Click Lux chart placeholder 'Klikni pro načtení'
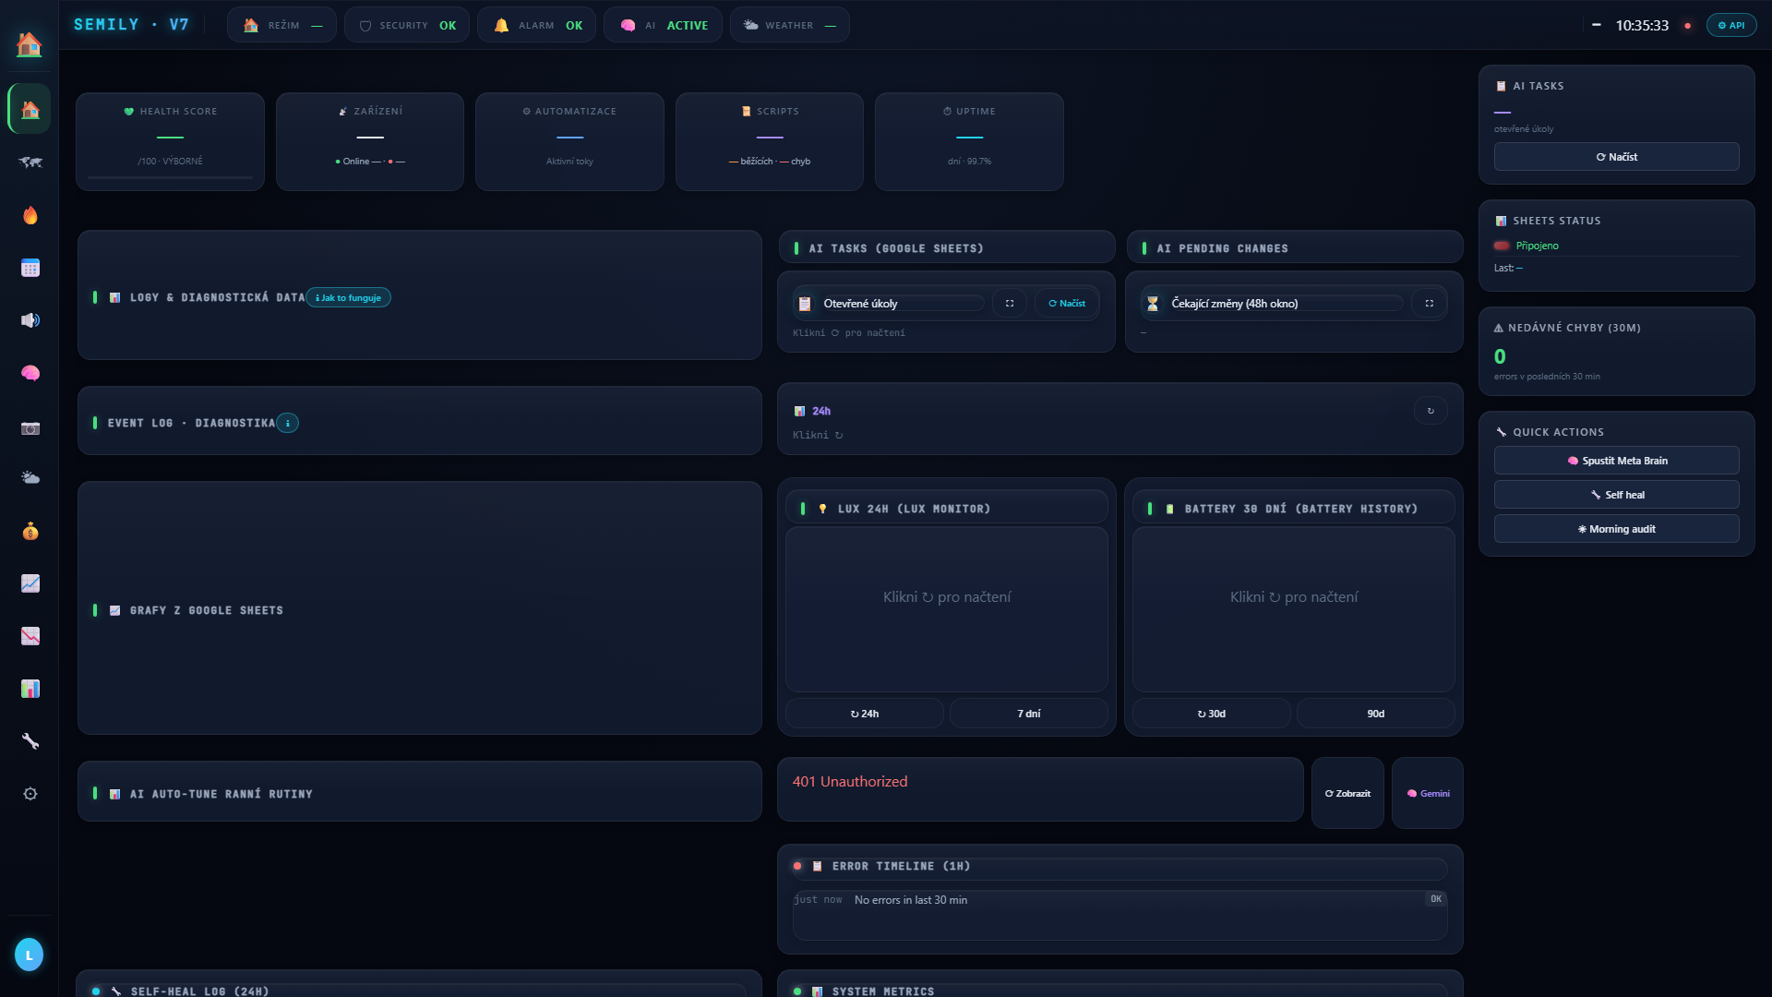Screen dimensions: 1772x997 point(947,597)
